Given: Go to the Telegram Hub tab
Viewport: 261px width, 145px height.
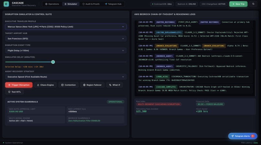Looking at the screenshot, I should 113,4.
